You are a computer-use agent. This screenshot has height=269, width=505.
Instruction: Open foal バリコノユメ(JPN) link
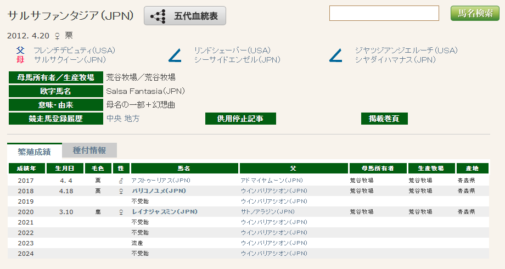159,191
